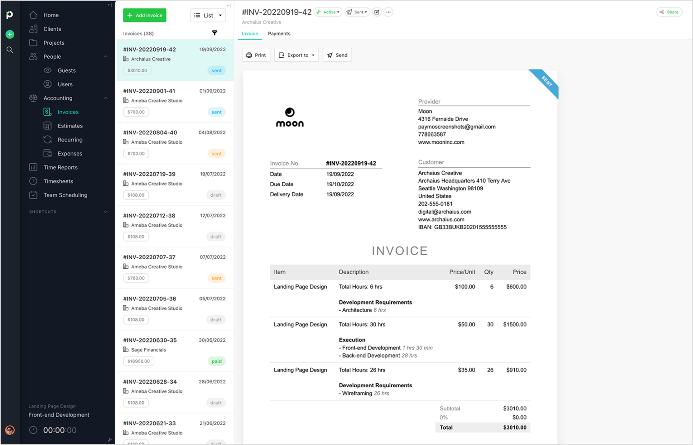
Task: Select the Invoices icon in the sidebar
Action: pyautogui.click(x=47, y=111)
